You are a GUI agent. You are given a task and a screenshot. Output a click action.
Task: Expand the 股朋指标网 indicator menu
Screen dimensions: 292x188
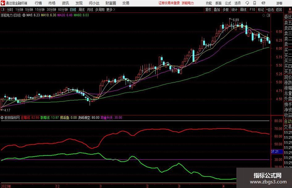point(2,118)
